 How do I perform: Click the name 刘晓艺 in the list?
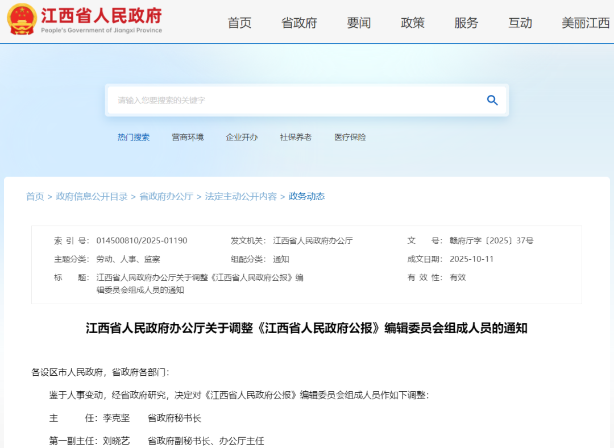(117, 441)
